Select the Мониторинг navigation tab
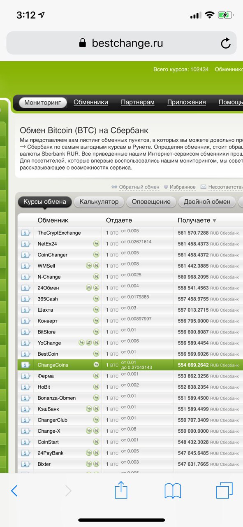 (x=42, y=103)
